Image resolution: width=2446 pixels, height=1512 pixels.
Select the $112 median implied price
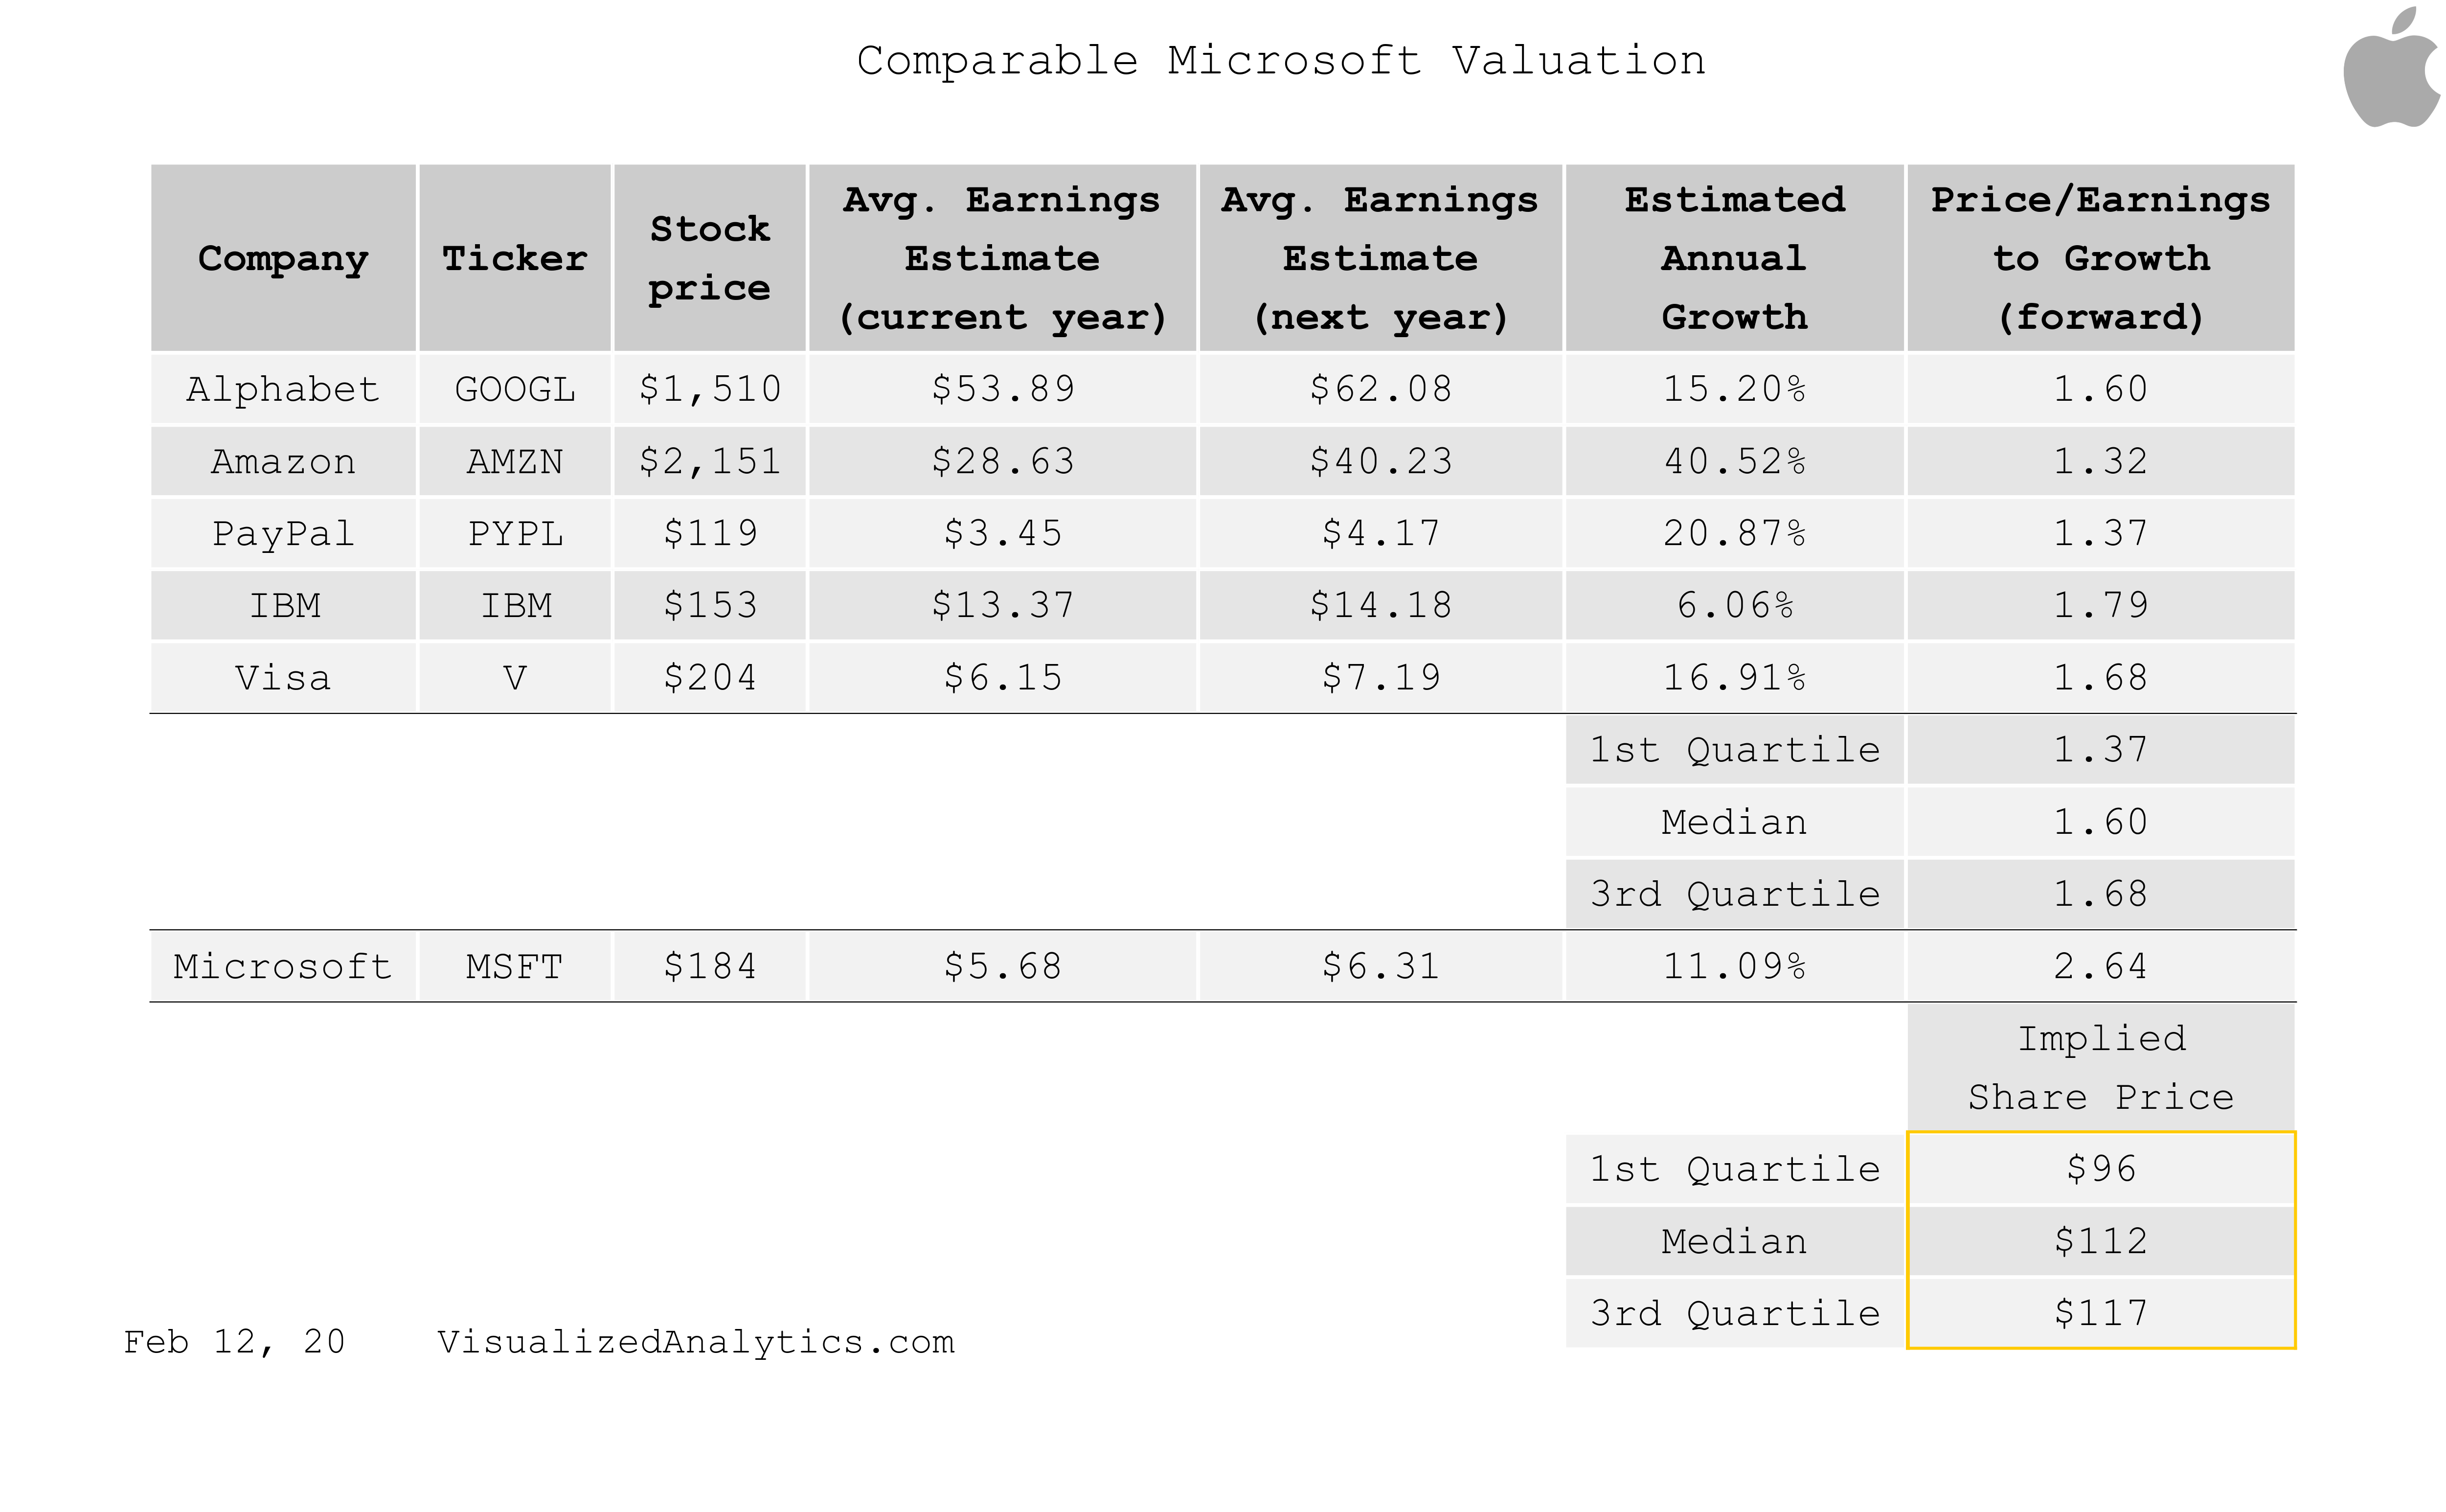coord(2100,1242)
